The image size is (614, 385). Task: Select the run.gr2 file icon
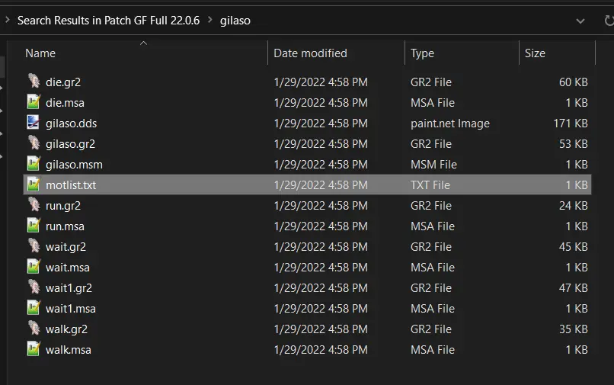(34, 205)
